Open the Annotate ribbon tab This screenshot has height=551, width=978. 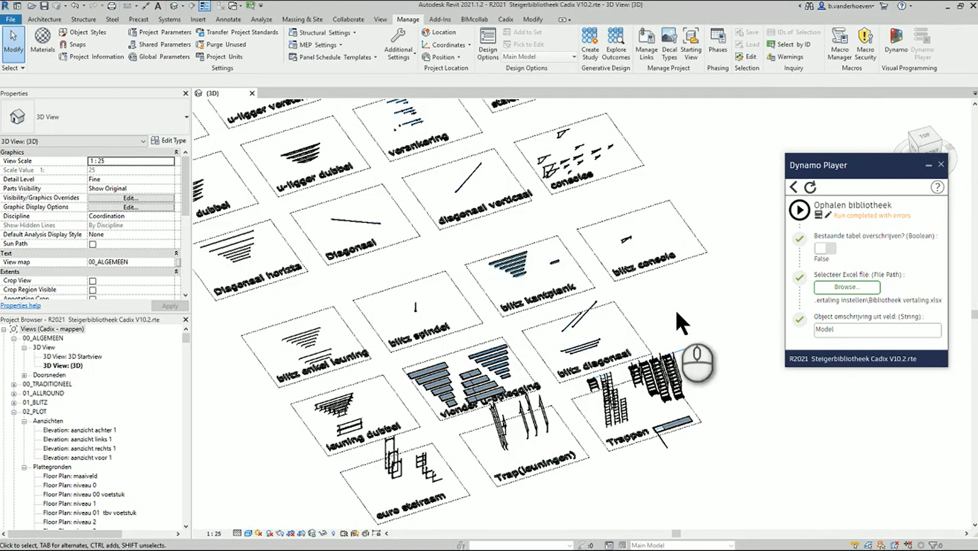(228, 19)
